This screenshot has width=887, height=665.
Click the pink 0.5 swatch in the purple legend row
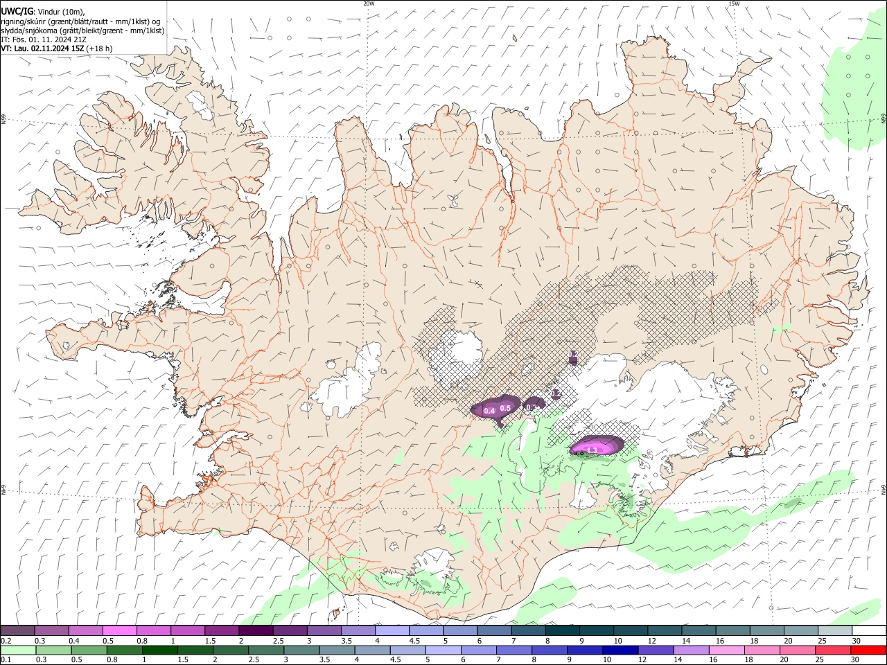click(119, 630)
